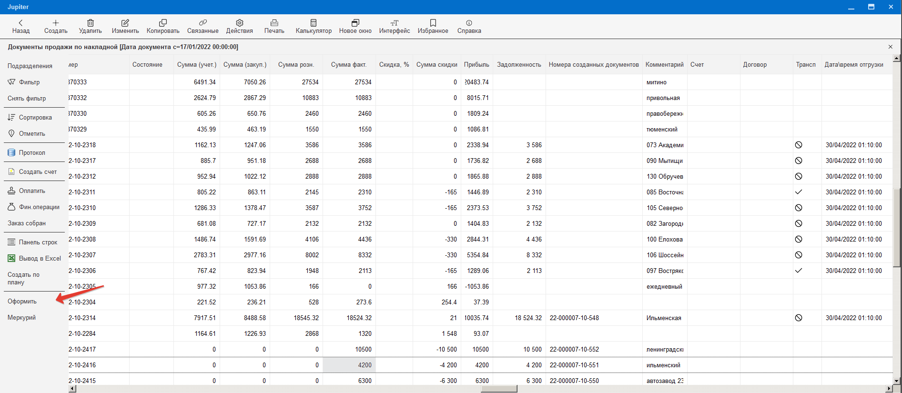Click the Комментарий column header
The height and width of the screenshot is (393, 902).
pyautogui.click(x=665, y=64)
